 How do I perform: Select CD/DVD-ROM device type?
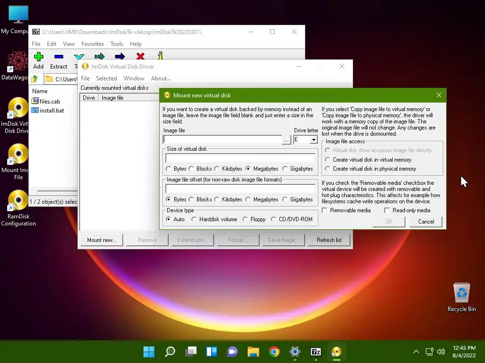(x=292, y=219)
